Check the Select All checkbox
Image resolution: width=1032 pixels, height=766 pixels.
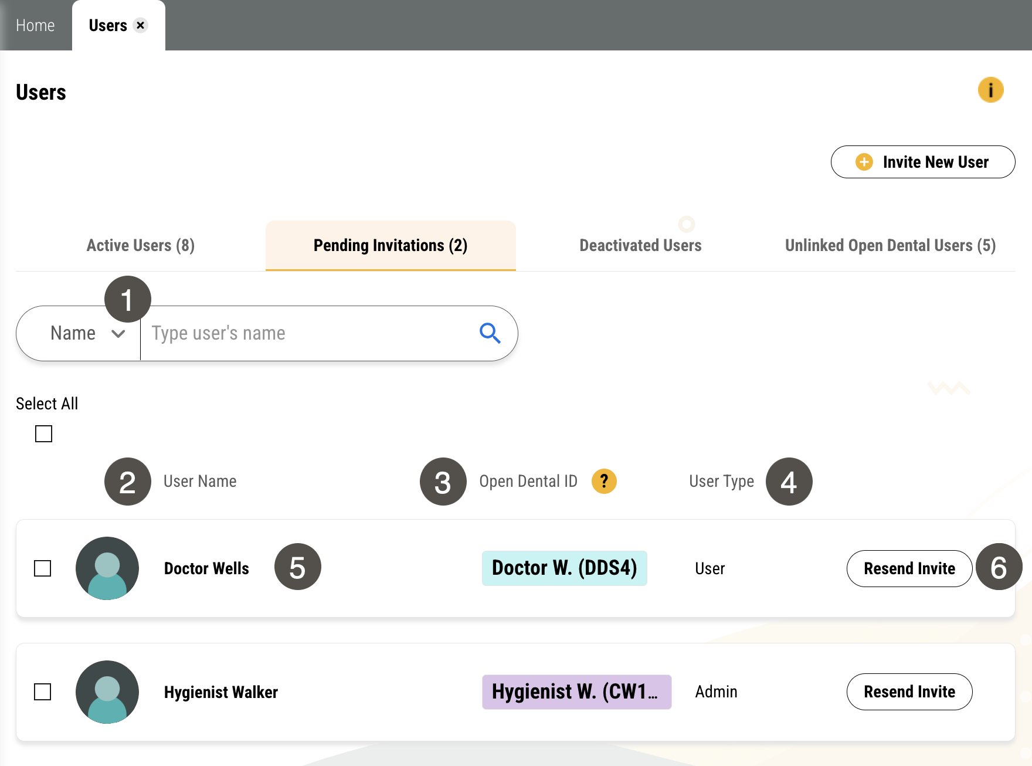click(43, 433)
